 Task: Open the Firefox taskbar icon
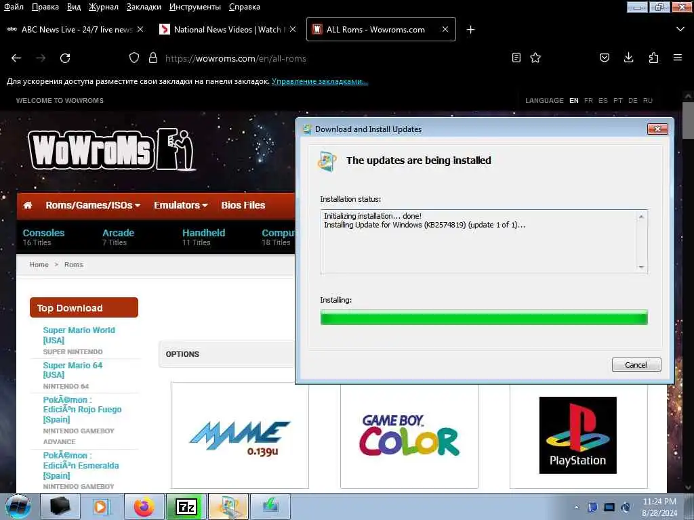coord(144,506)
